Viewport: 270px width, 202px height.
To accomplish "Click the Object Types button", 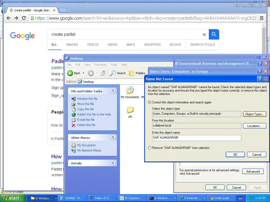I will [254, 114].
